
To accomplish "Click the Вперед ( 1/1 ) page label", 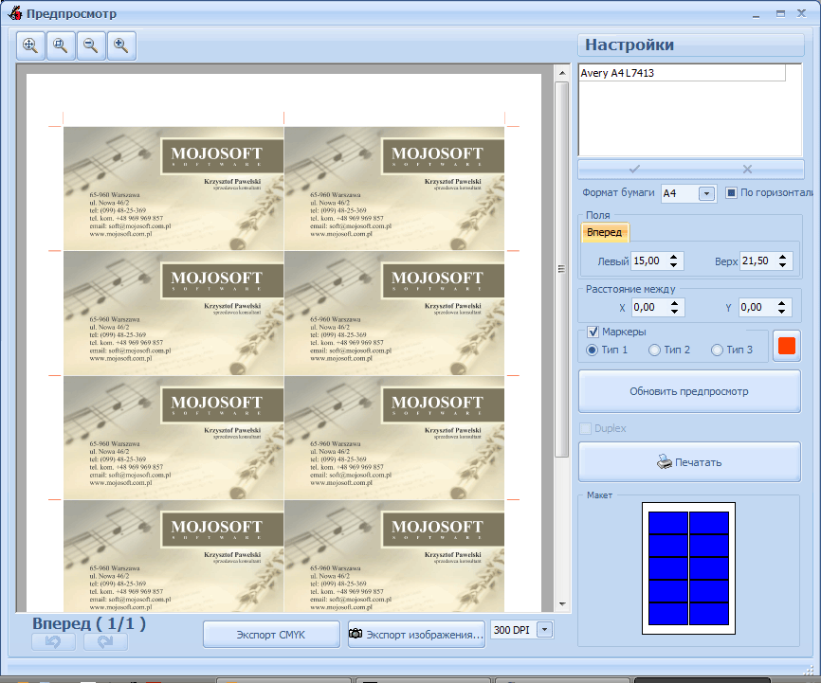I will coord(89,623).
